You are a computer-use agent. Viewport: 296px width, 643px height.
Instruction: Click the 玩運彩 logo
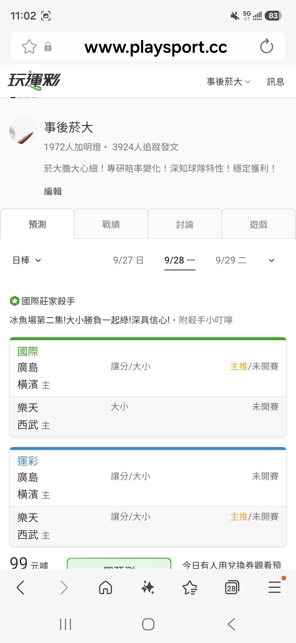[34, 81]
